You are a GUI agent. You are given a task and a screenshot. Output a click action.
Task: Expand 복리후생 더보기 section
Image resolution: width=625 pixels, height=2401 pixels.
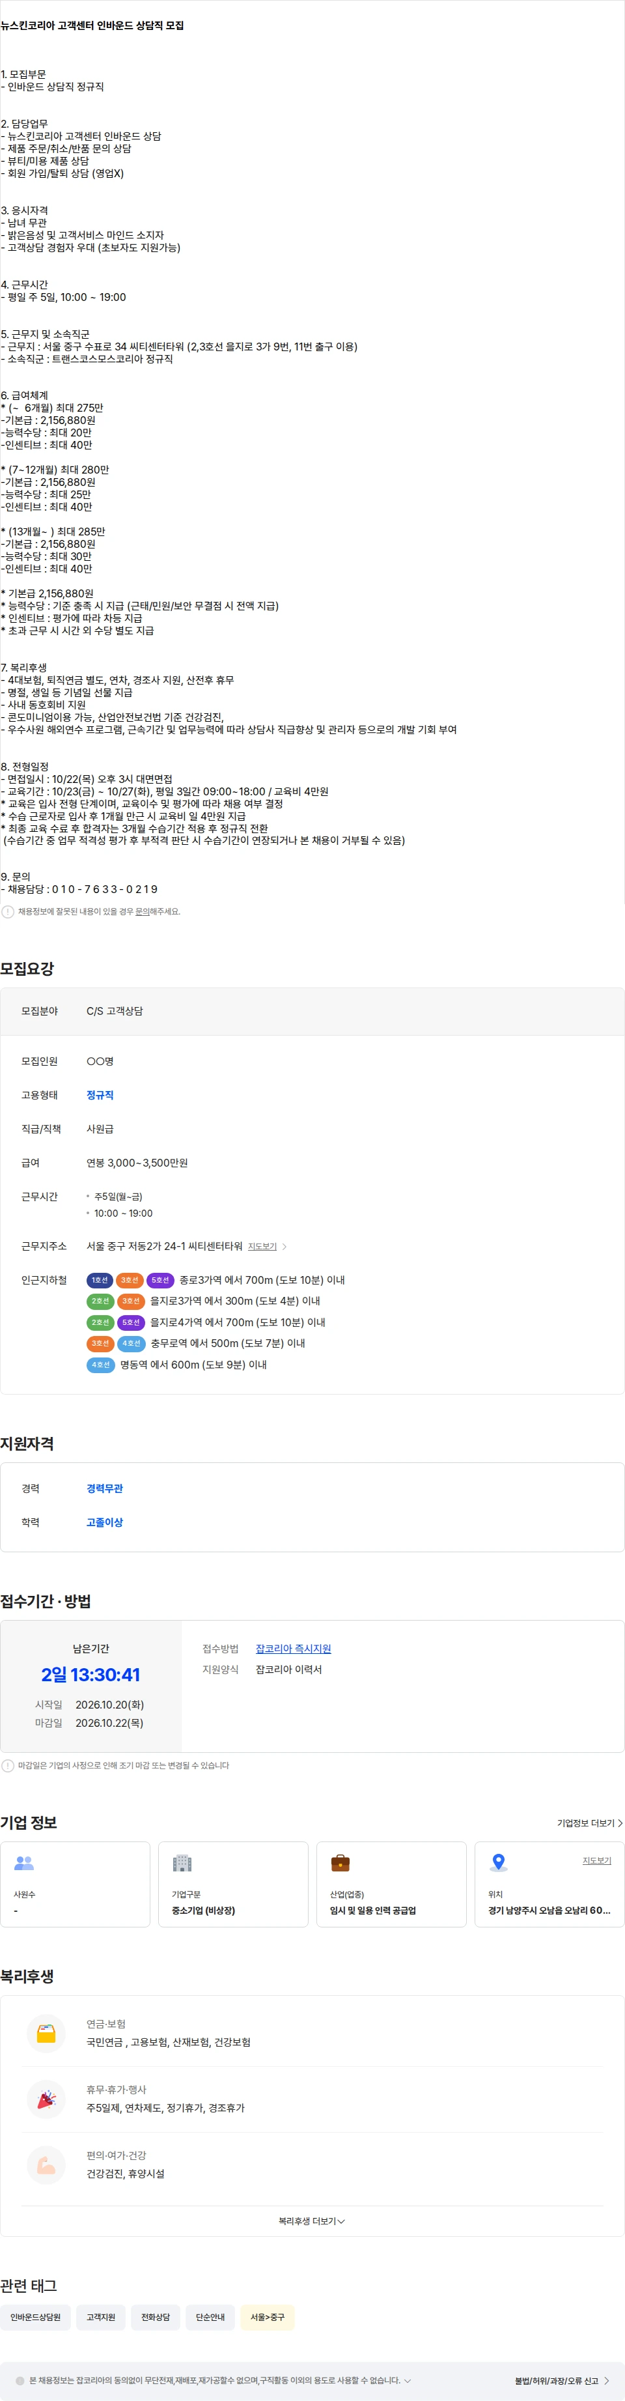tap(312, 2221)
